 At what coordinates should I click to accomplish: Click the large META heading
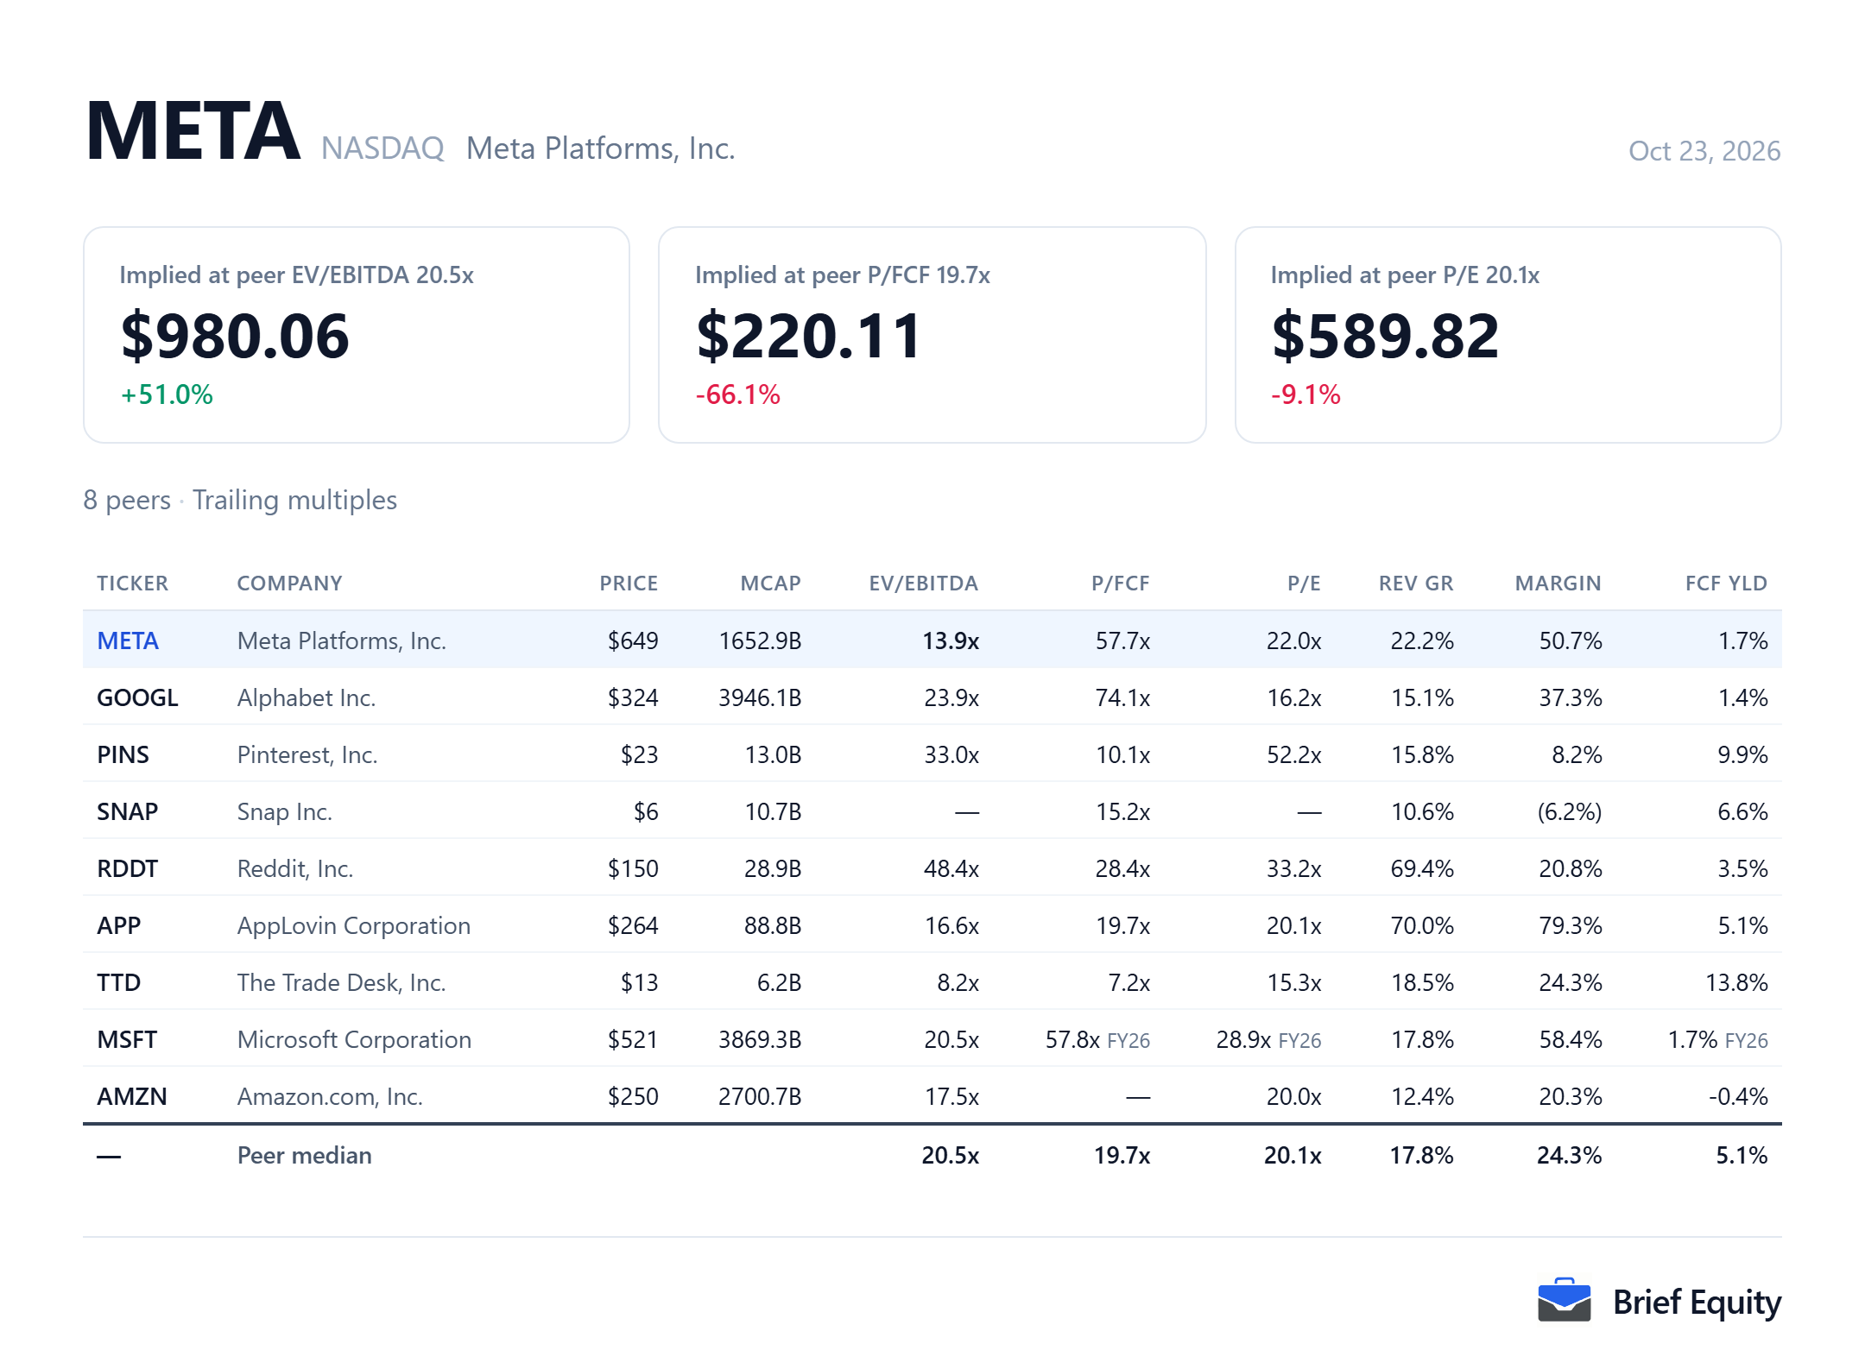pyautogui.click(x=193, y=131)
